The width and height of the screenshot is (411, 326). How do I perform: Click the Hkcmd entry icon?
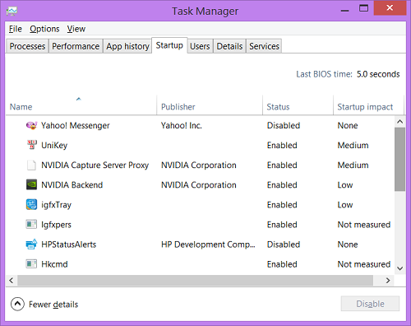pyautogui.click(x=31, y=264)
